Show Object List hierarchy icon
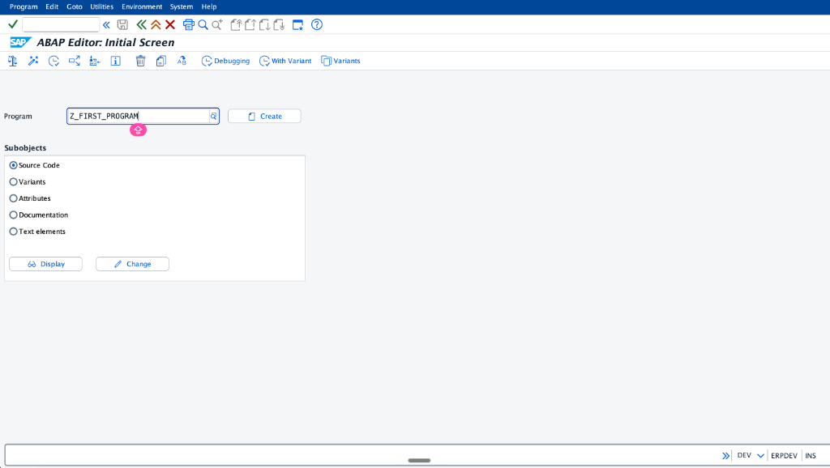The width and height of the screenshot is (830, 468). pyautogui.click(x=95, y=61)
